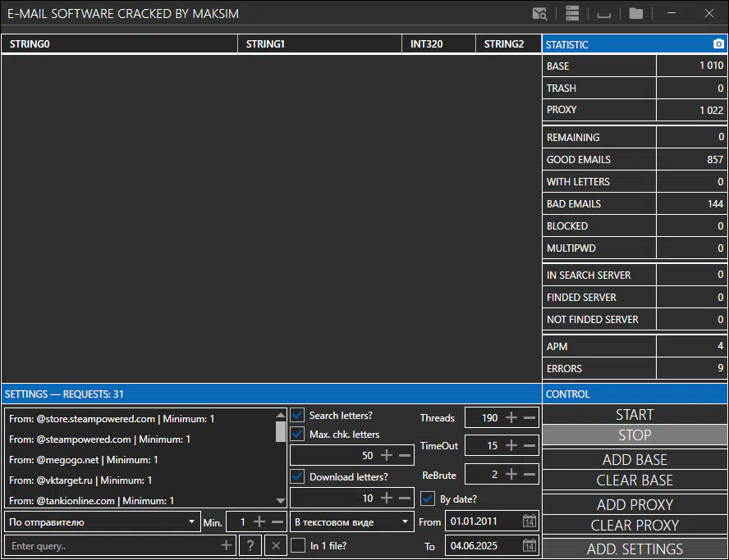The image size is (729, 560).
Task: Decrease the Min. value with minus
Action: [x=277, y=522]
